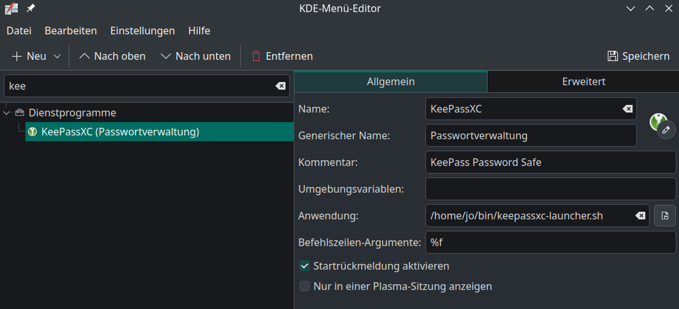
Task: Open the Datei menu
Action: pos(19,31)
